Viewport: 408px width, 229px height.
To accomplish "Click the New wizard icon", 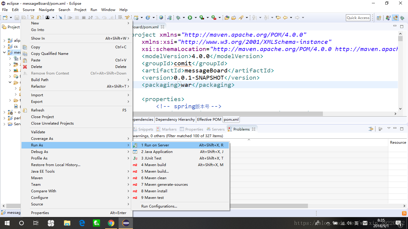I will click(4, 18).
